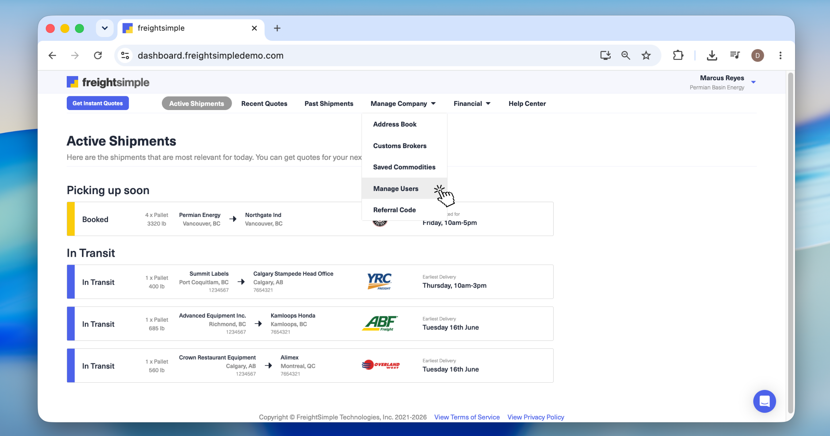Click the browser forward arrow

coord(75,55)
